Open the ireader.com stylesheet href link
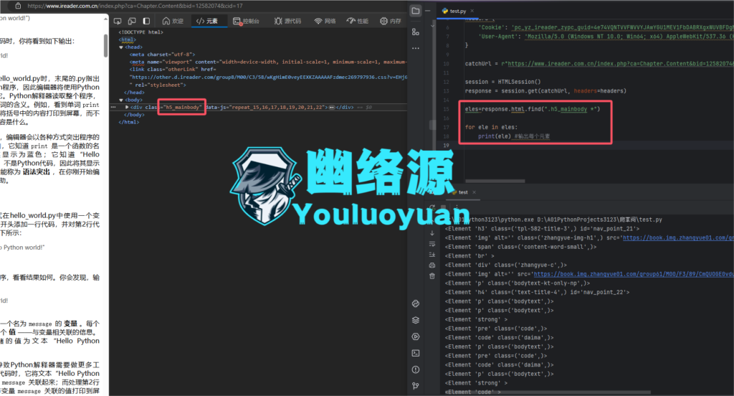Screen dimensions: 734x396 point(269,77)
